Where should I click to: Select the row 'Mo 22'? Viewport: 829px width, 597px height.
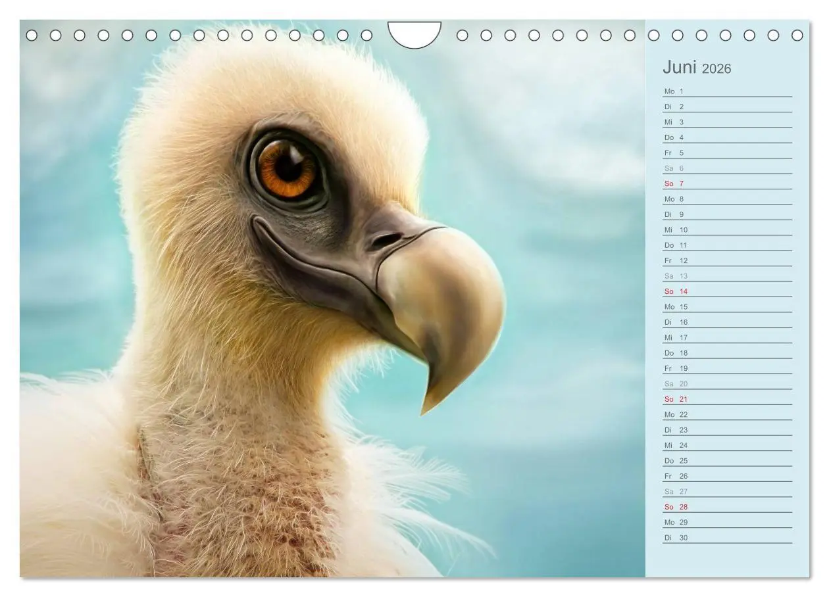point(727,414)
